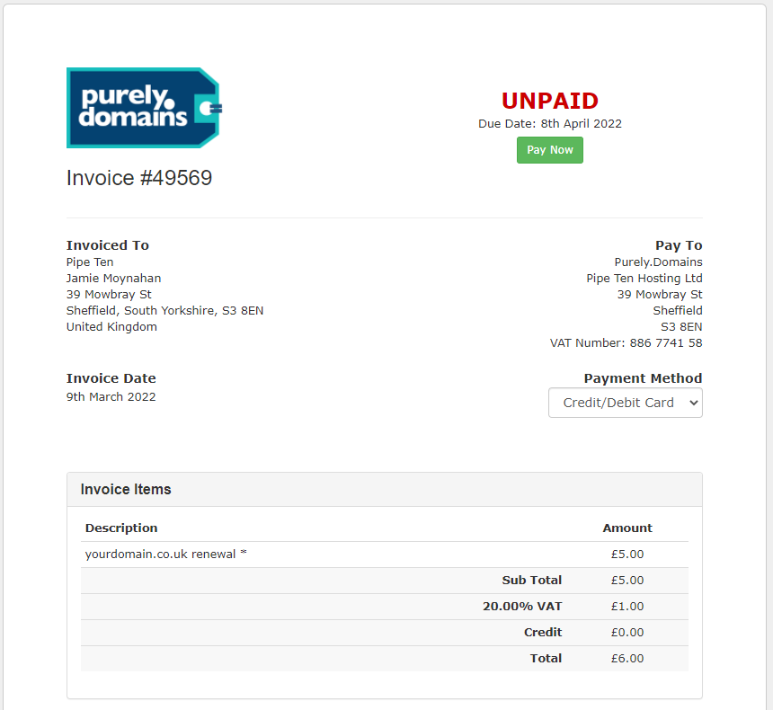The height and width of the screenshot is (710, 773).
Task: Click the Total amount £6.00
Action: (627, 658)
